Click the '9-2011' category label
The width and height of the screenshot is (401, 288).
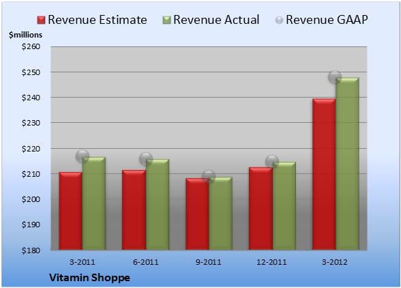click(x=209, y=262)
